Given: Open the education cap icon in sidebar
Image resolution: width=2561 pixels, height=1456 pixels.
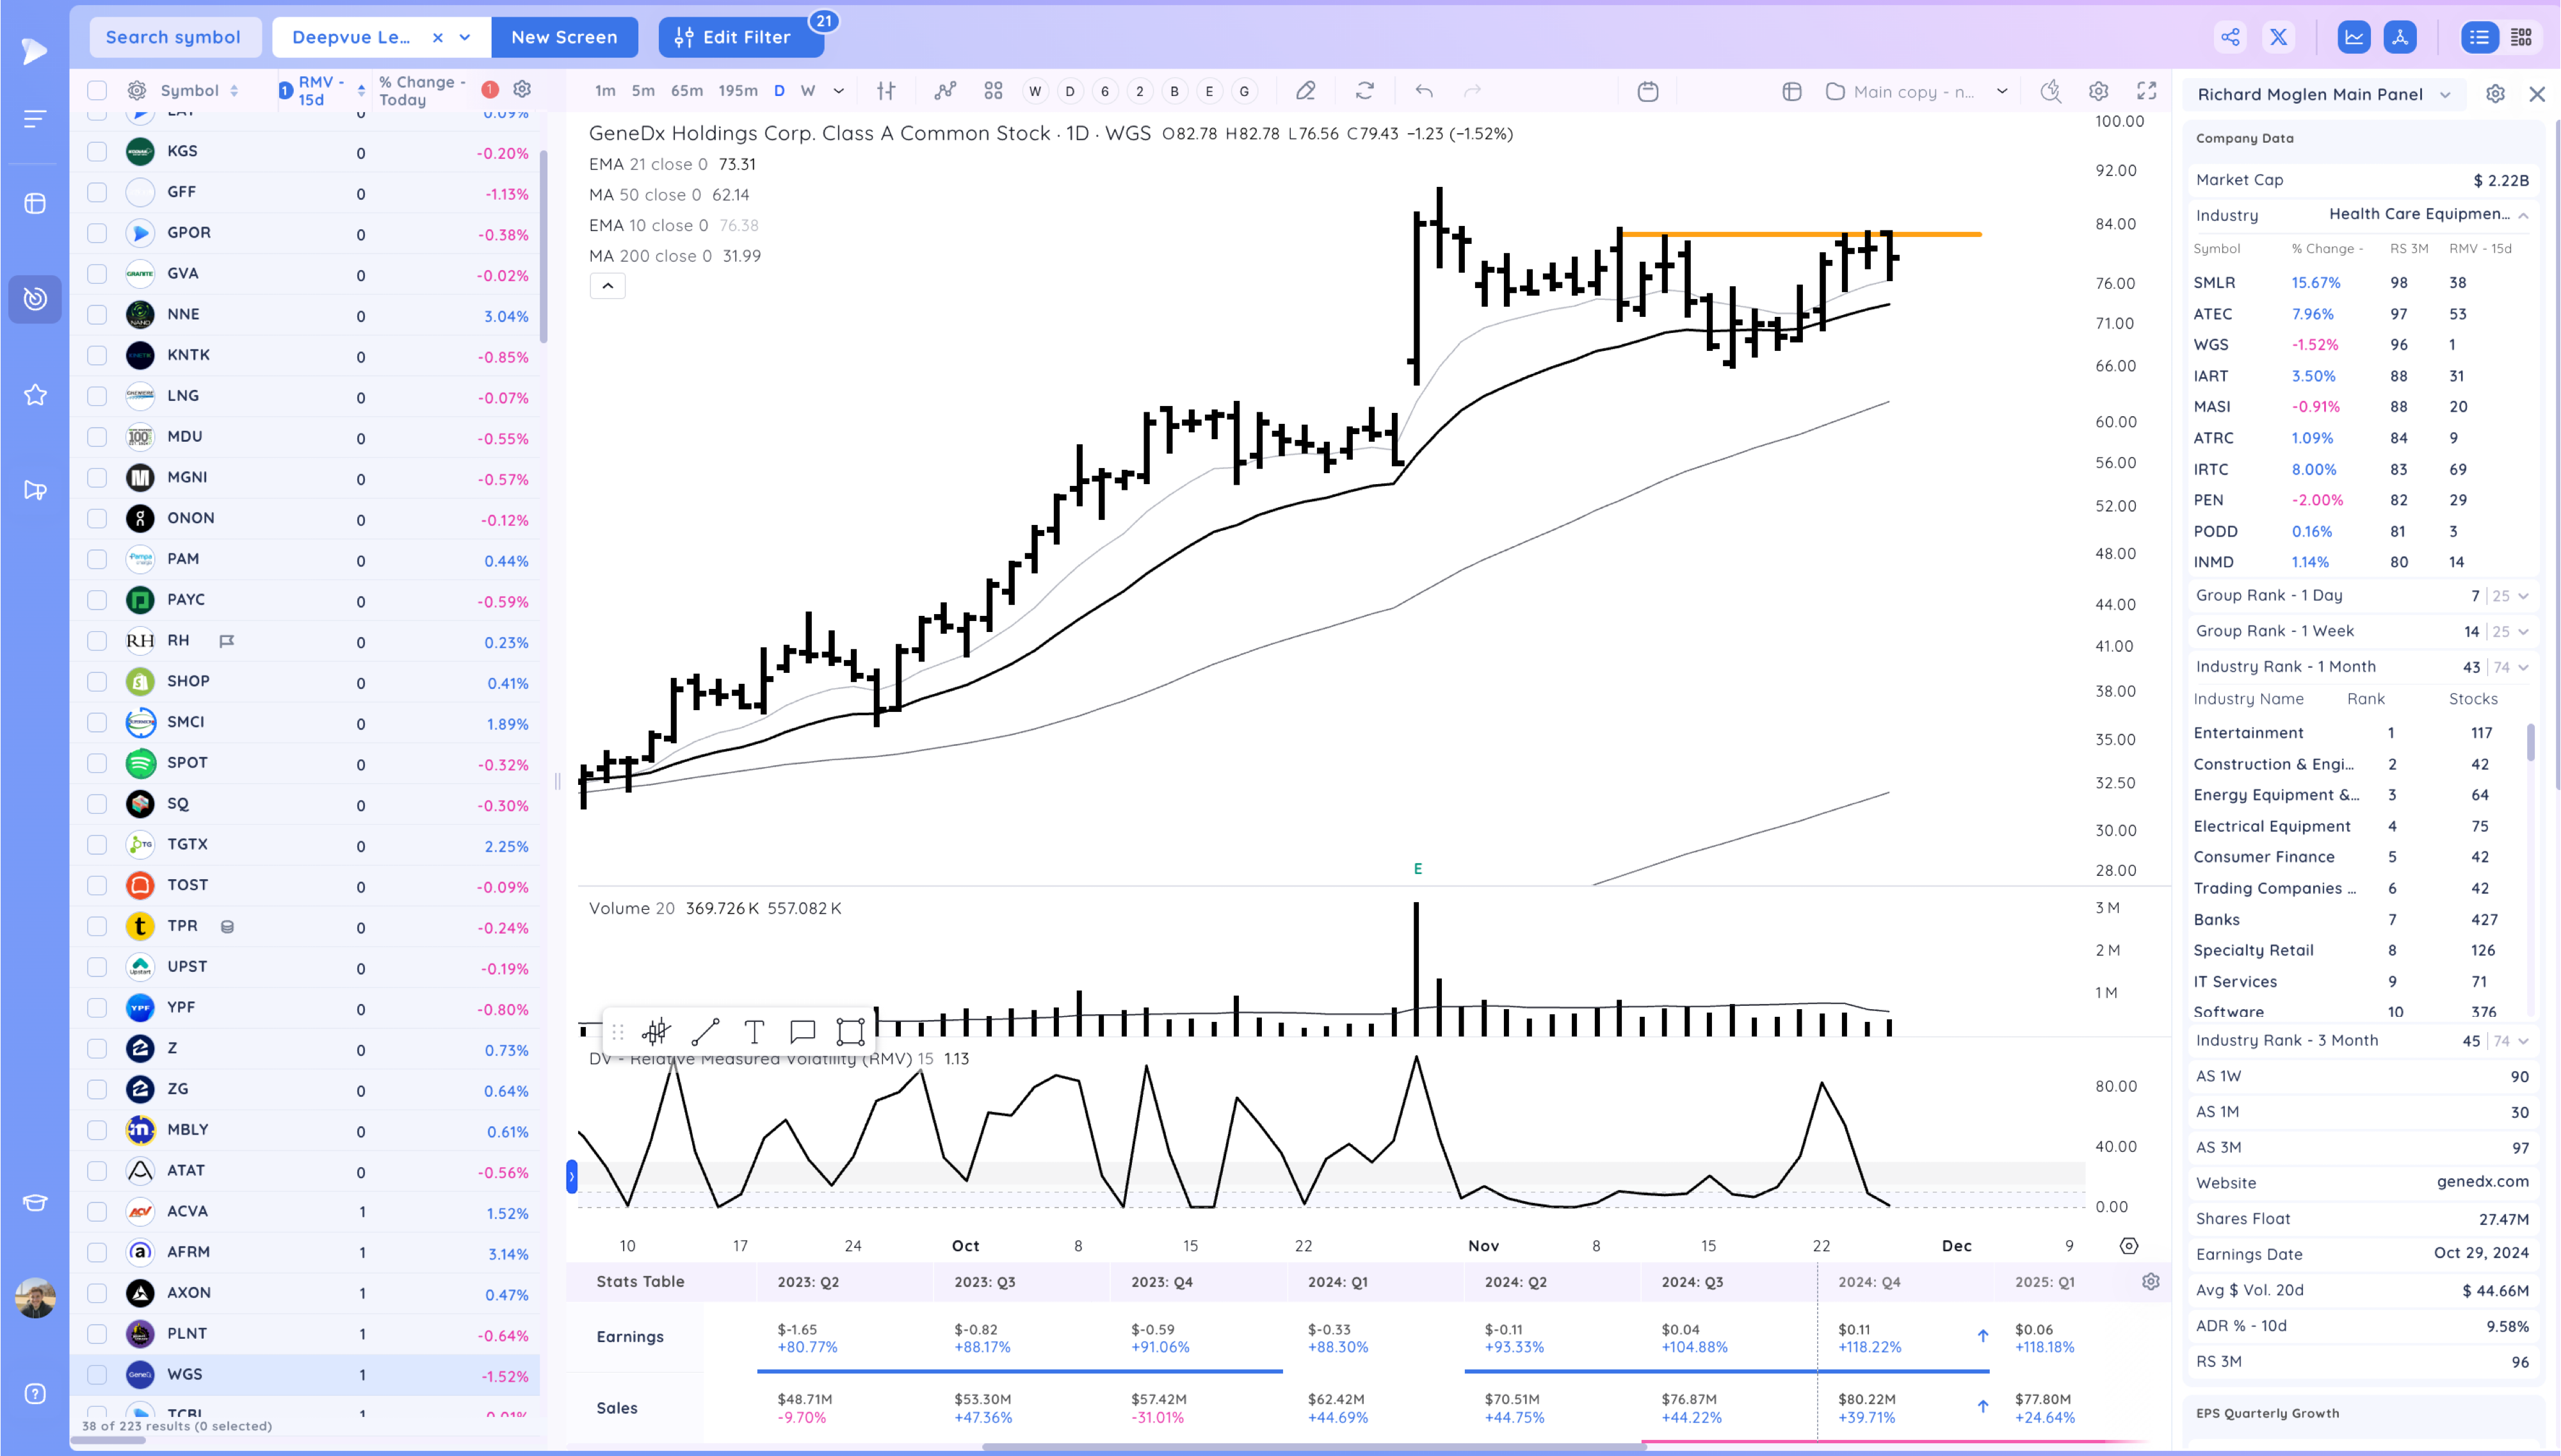Looking at the screenshot, I should coord(35,1202).
